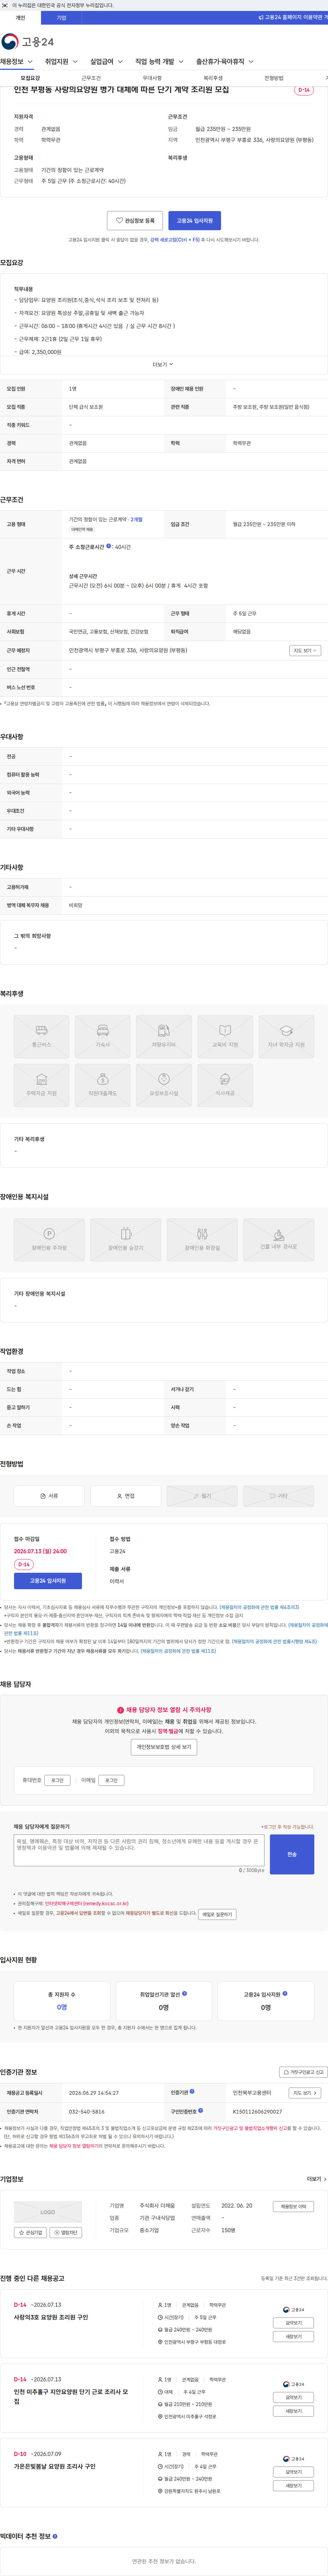Click 로그인 button next to 이메일

pos(111,1780)
